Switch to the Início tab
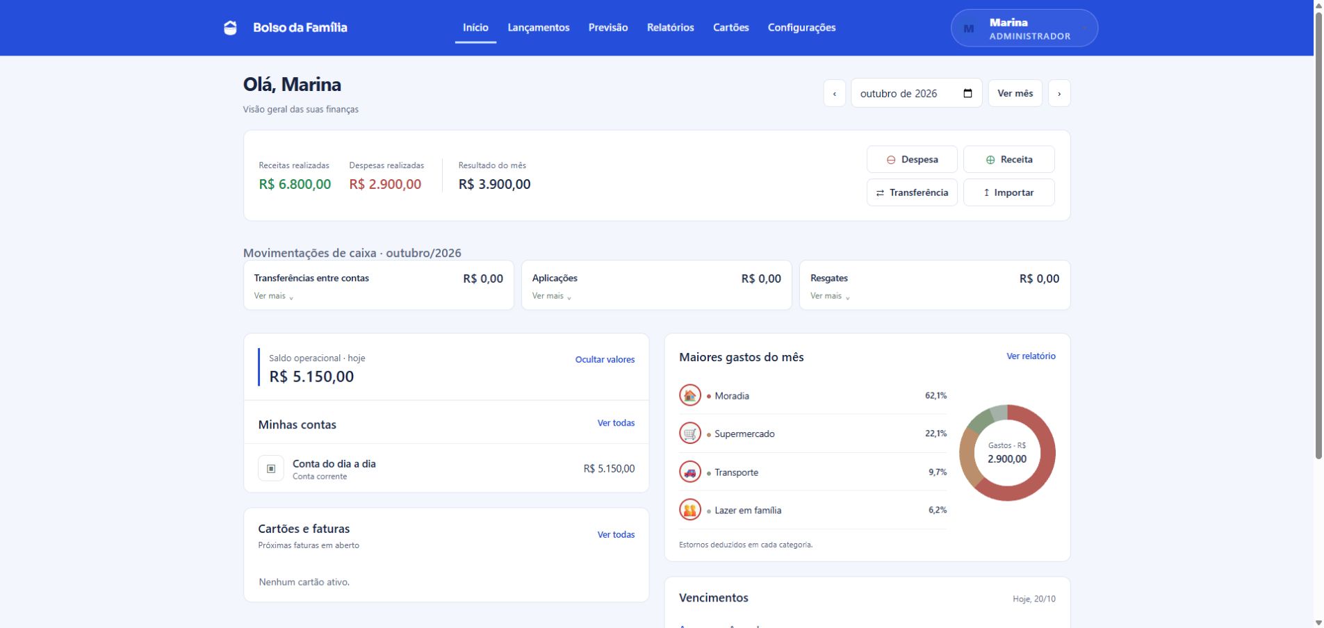The image size is (1324, 628). 475,28
